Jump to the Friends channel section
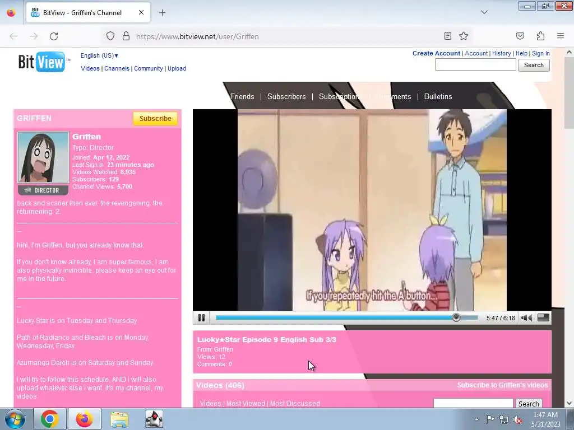This screenshot has width=574, height=430. pyautogui.click(x=242, y=96)
